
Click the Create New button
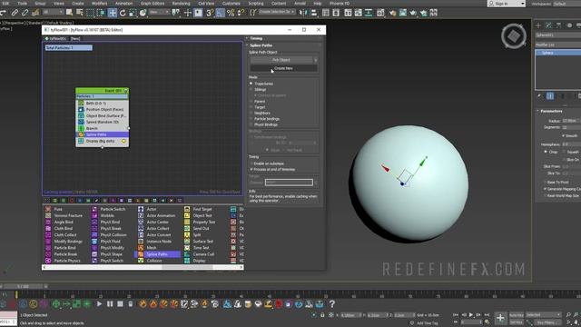(x=283, y=68)
